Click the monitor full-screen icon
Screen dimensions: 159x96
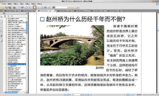point(22,7)
